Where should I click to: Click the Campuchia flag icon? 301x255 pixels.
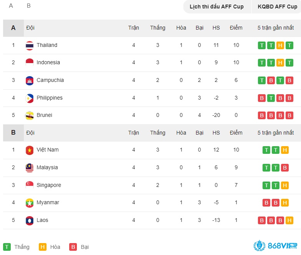click(30, 80)
